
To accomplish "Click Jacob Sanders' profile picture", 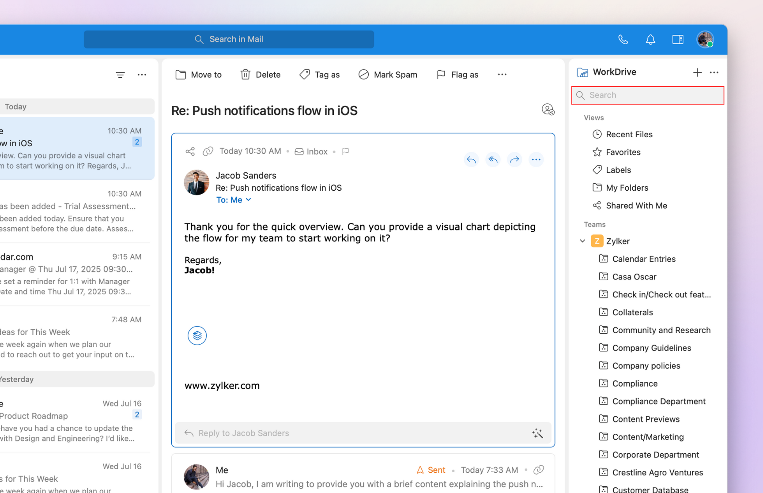I will click(196, 182).
